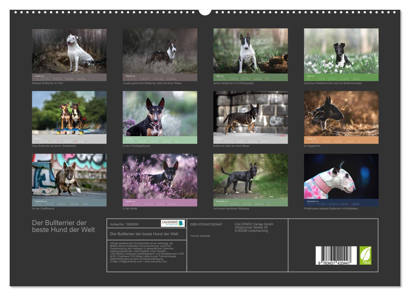This screenshot has width=410, height=296.
Task: Select the Januar calendar thumbnail
Action: (x=68, y=51)
